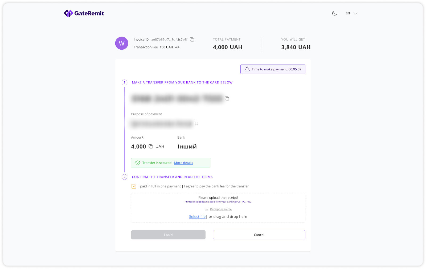The image size is (426, 269).
Task: Copy the 4,000 amount value
Action: click(x=151, y=146)
